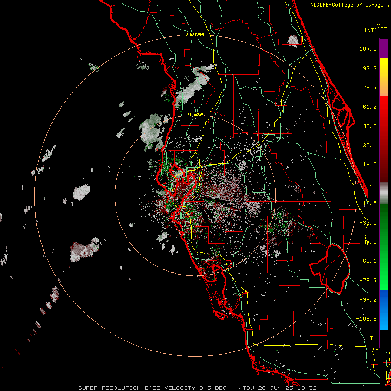Select the VEL legend heading
Screen dimensions: 391x391
click(381, 26)
